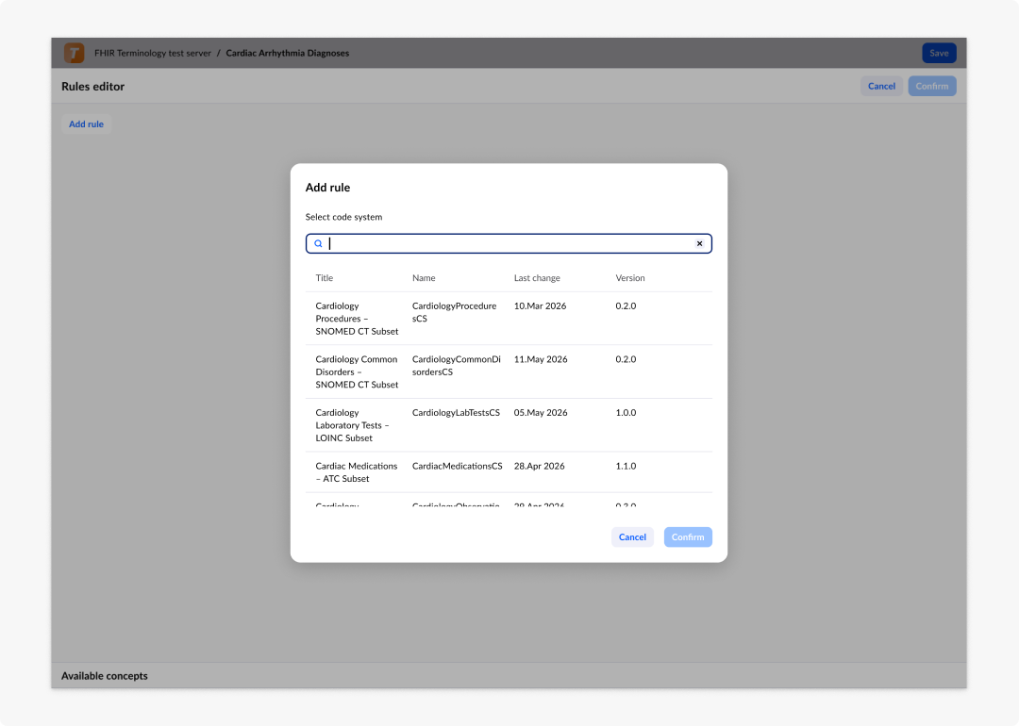
Task: Click the 11.May 2026 date cell
Action: [541, 359]
